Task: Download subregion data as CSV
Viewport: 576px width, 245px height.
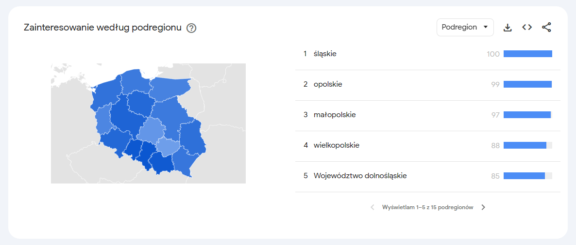Action: pyautogui.click(x=508, y=28)
